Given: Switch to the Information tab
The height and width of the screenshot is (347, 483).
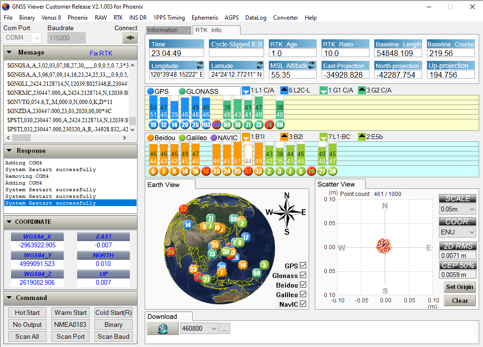Looking at the screenshot, I should (x=162, y=30).
